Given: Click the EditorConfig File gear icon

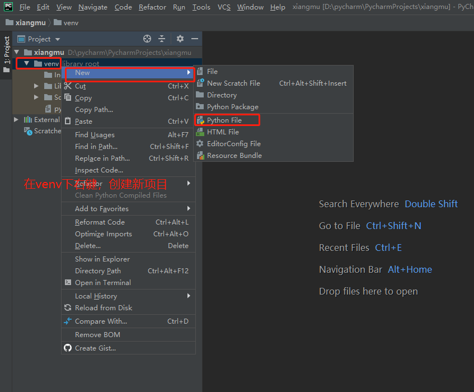Looking at the screenshot, I should [x=200, y=144].
